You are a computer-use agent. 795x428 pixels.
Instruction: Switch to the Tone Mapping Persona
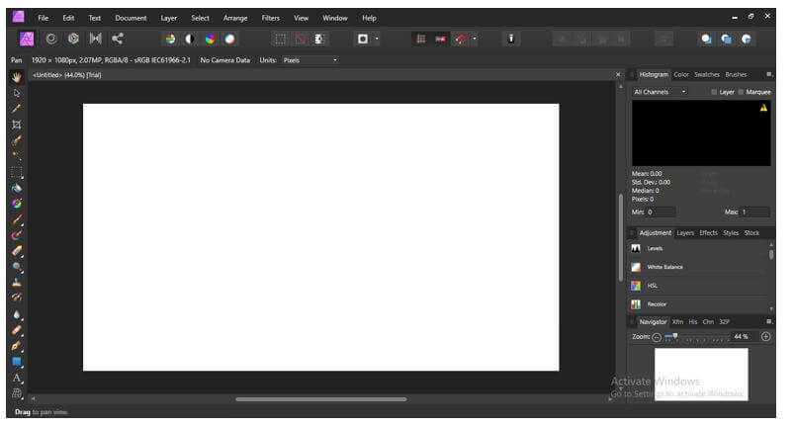(x=95, y=39)
